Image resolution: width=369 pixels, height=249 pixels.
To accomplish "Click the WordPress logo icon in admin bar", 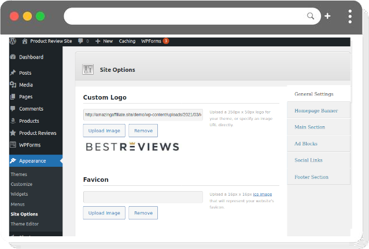I will [x=13, y=41].
